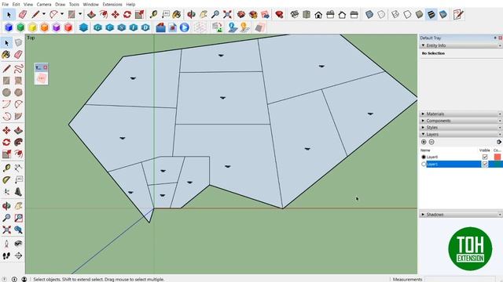The width and height of the screenshot is (503, 282).
Task: Click the Delete Layer minus button
Action: (x=431, y=142)
